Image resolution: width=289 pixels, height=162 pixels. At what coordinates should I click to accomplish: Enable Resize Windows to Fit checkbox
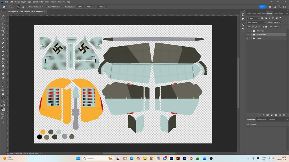click(28, 7)
